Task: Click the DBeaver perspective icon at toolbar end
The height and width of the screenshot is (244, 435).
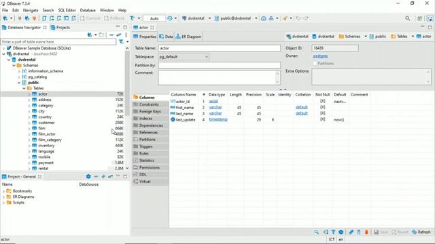Action: coord(430,18)
